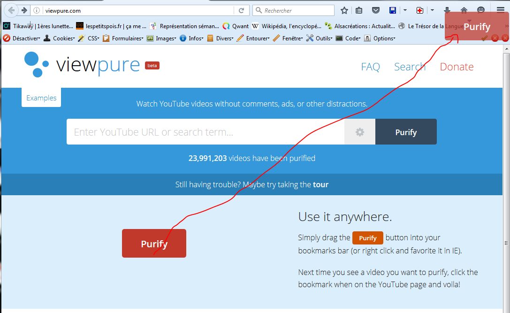Click the Donate link

coord(457,67)
